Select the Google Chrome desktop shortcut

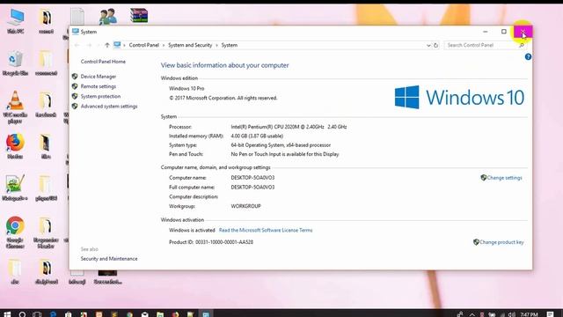pyautogui.click(x=15, y=232)
